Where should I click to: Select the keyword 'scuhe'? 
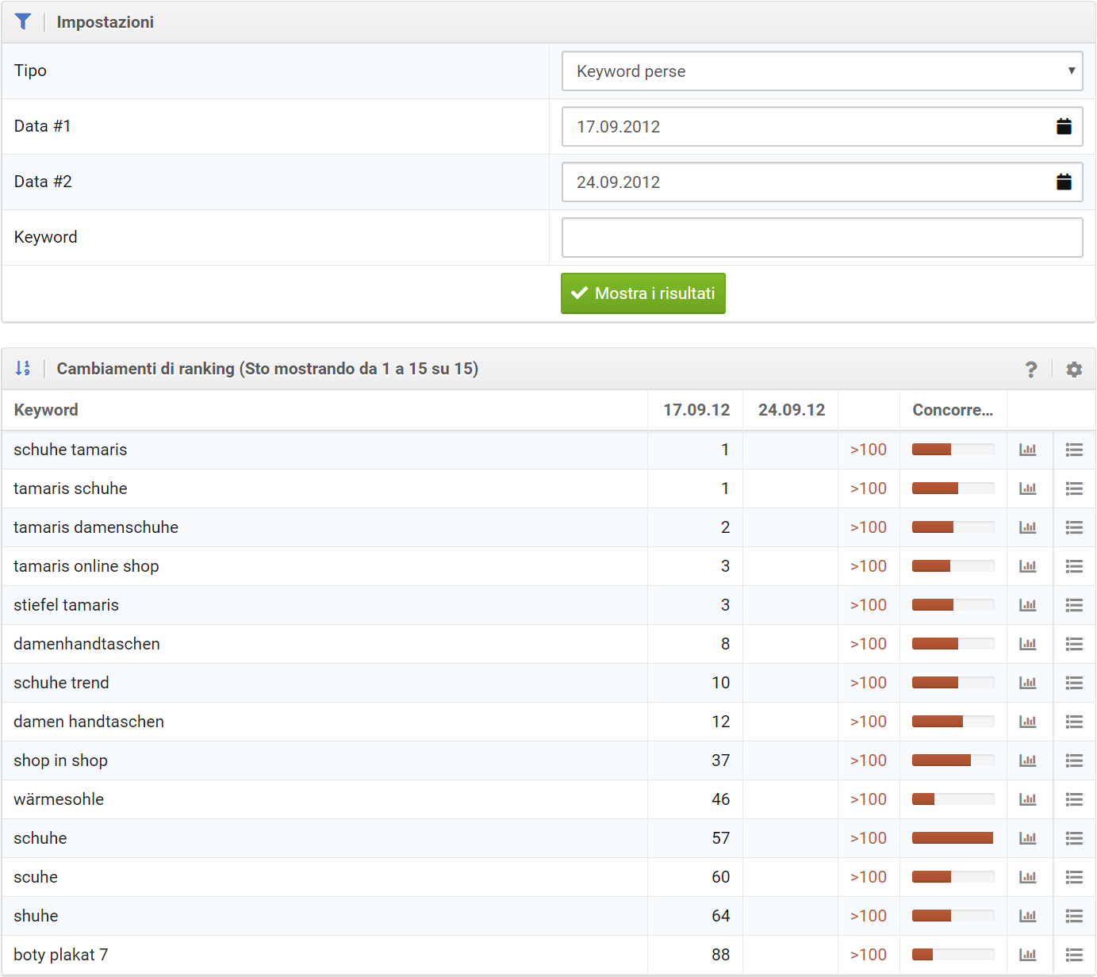click(x=36, y=877)
